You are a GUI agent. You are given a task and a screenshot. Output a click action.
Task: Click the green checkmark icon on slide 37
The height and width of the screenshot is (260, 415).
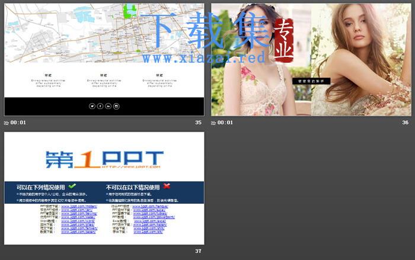(x=72, y=186)
